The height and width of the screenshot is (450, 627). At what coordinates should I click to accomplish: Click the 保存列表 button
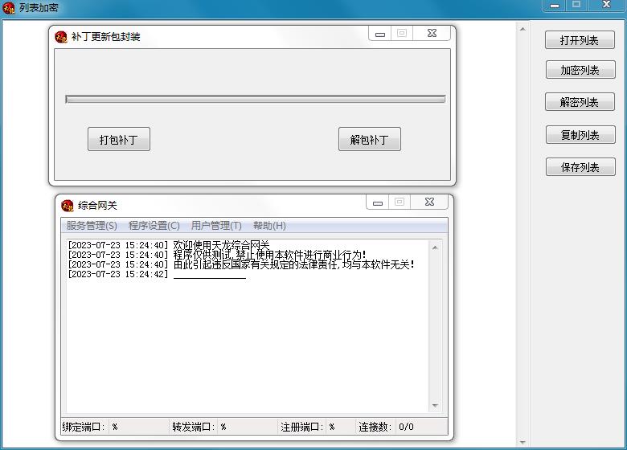[x=580, y=168]
